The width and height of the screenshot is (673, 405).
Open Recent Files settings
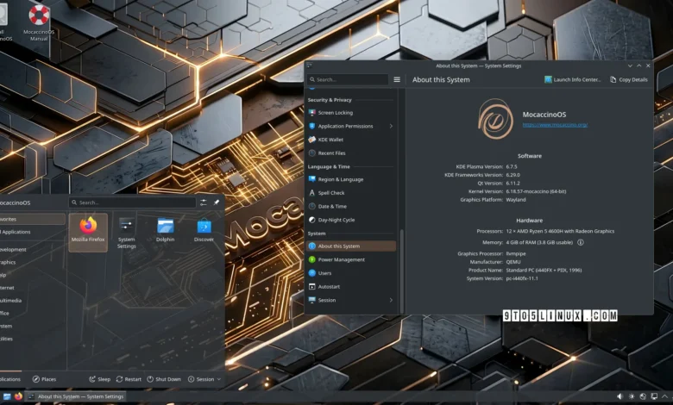pos(351,153)
